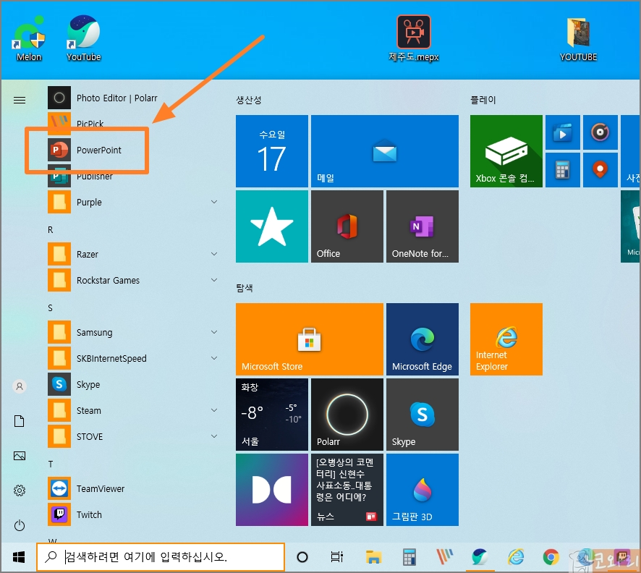Open the Power options button

click(x=20, y=525)
